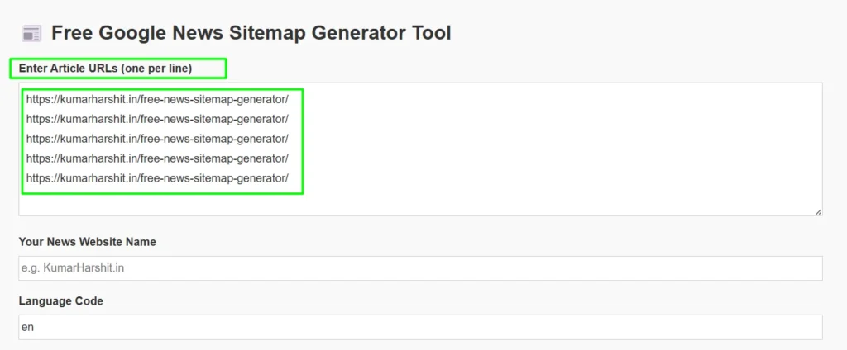
Task: Click blank area right of URLs in the textarea
Action: coord(562,139)
